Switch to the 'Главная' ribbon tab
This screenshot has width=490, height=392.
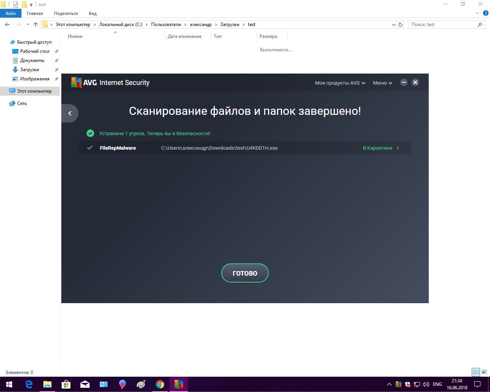point(35,13)
